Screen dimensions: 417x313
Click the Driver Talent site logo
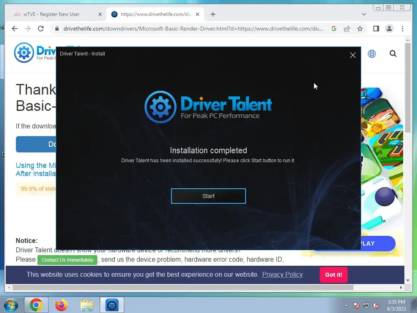35,53
